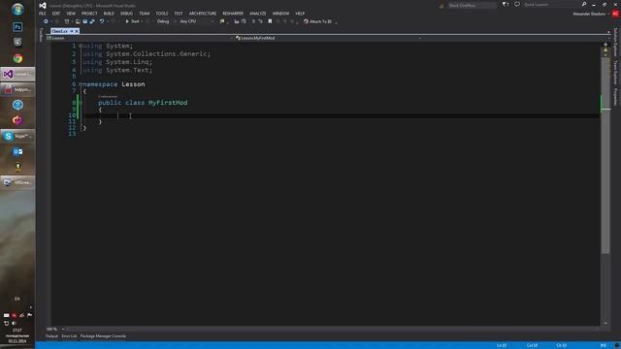This screenshot has width=621, height=349.
Task: Click the Attach To IIS globe icon
Action: 306,21
